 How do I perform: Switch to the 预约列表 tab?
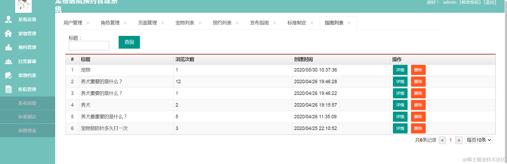point(222,23)
